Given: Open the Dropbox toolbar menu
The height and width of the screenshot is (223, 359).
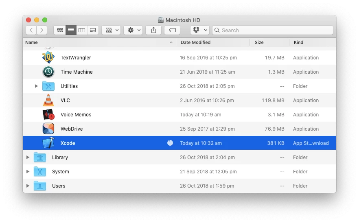Looking at the screenshot, I should tap(199, 30).
